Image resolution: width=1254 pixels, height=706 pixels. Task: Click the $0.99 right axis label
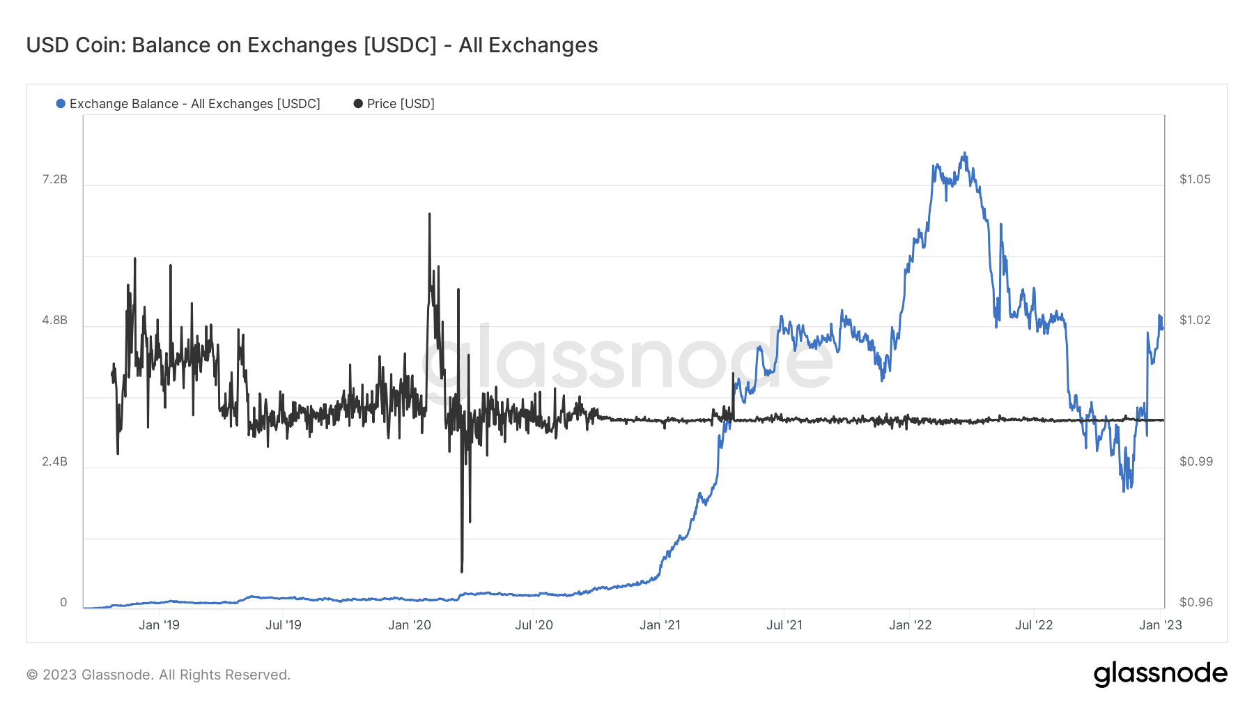[1195, 462]
